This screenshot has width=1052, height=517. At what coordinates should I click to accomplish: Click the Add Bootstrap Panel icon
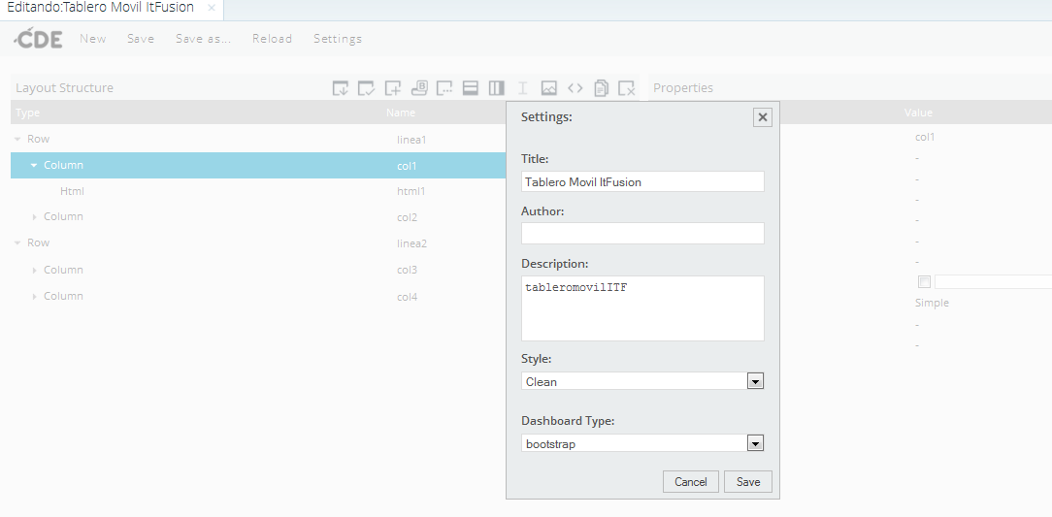(x=418, y=88)
